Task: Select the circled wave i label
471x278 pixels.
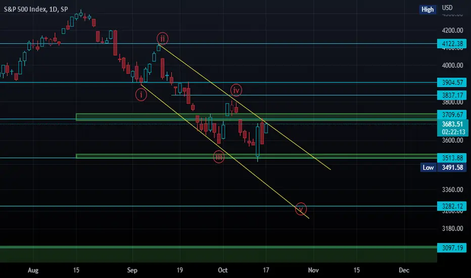Action: [141, 95]
